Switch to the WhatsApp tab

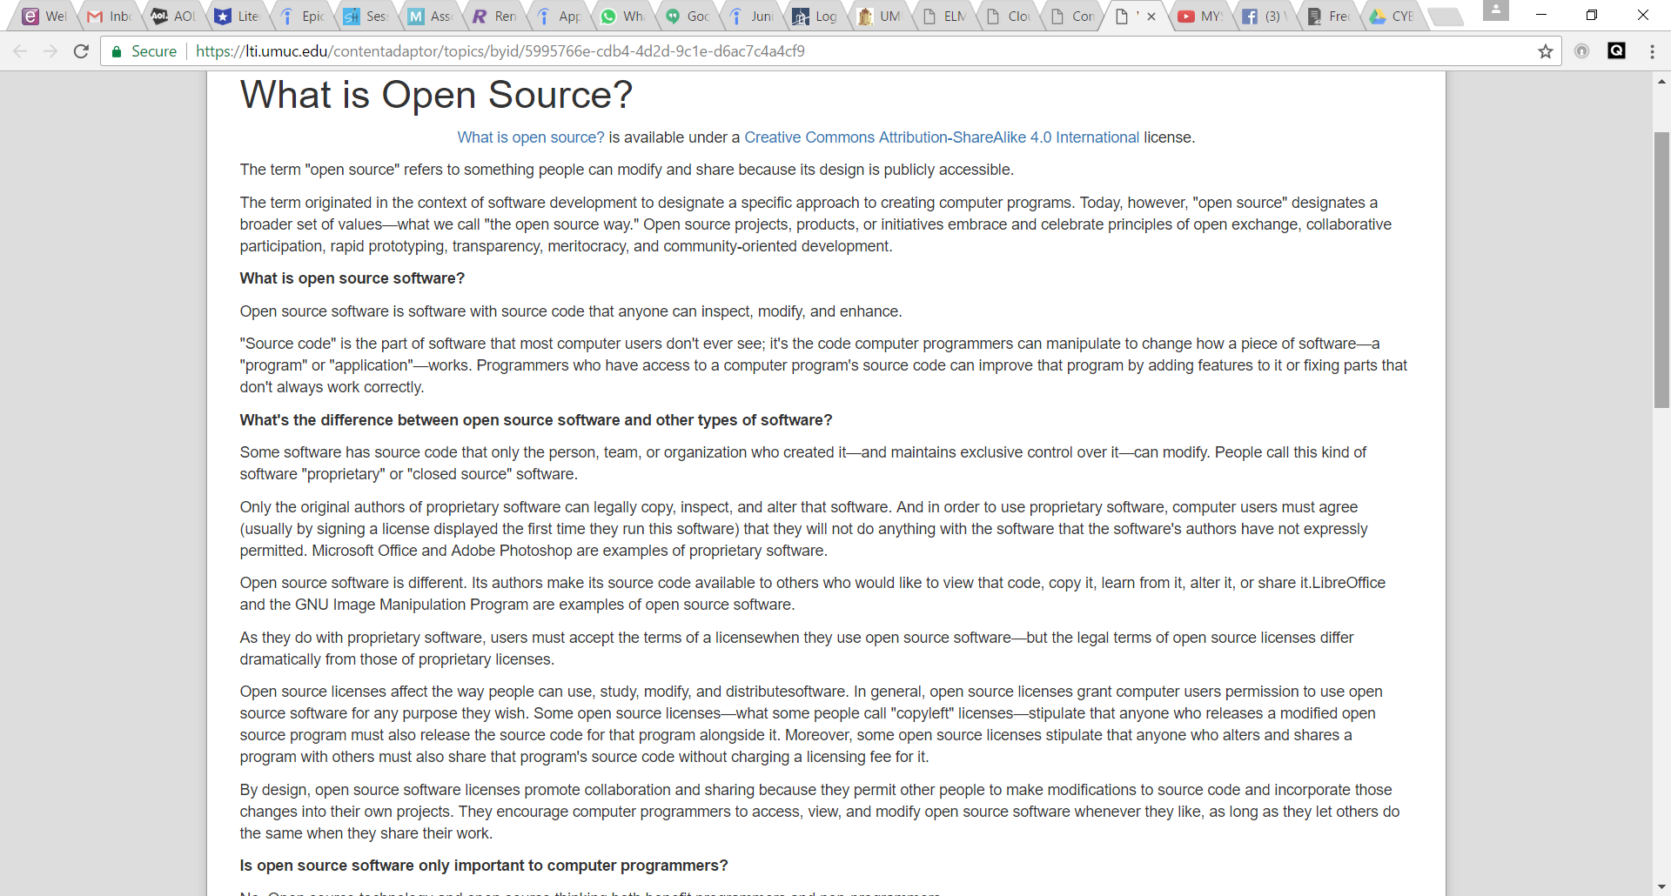pyautogui.click(x=623, y=17)
